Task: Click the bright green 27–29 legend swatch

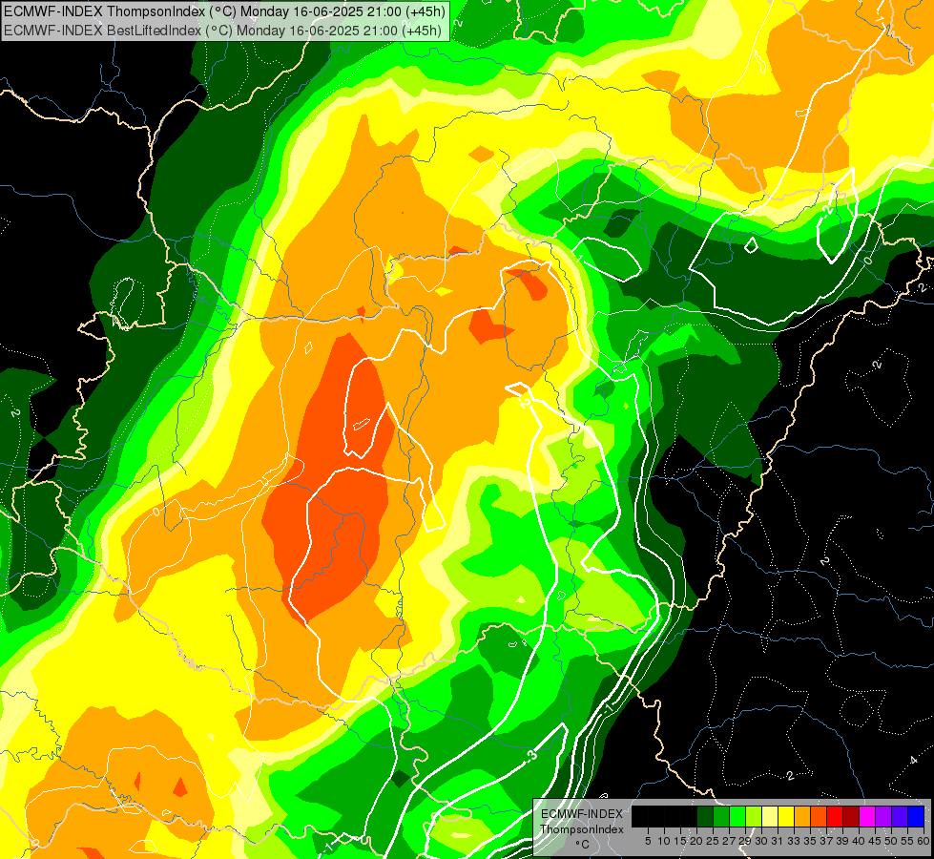Action: (x=737, y=816)
